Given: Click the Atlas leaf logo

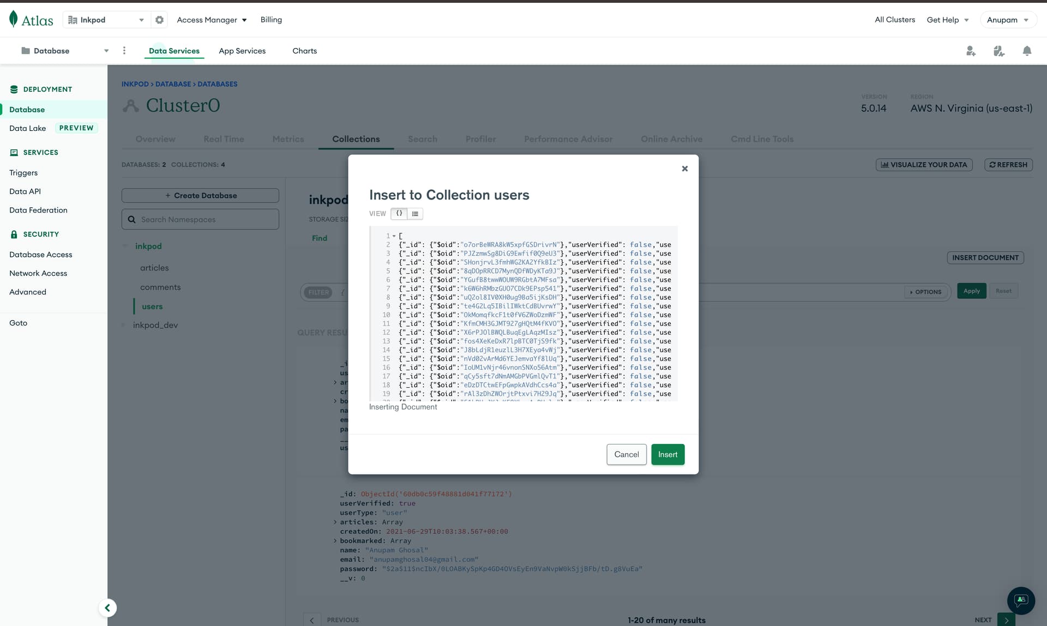Looking at the screenshot, I should [14, 19].
